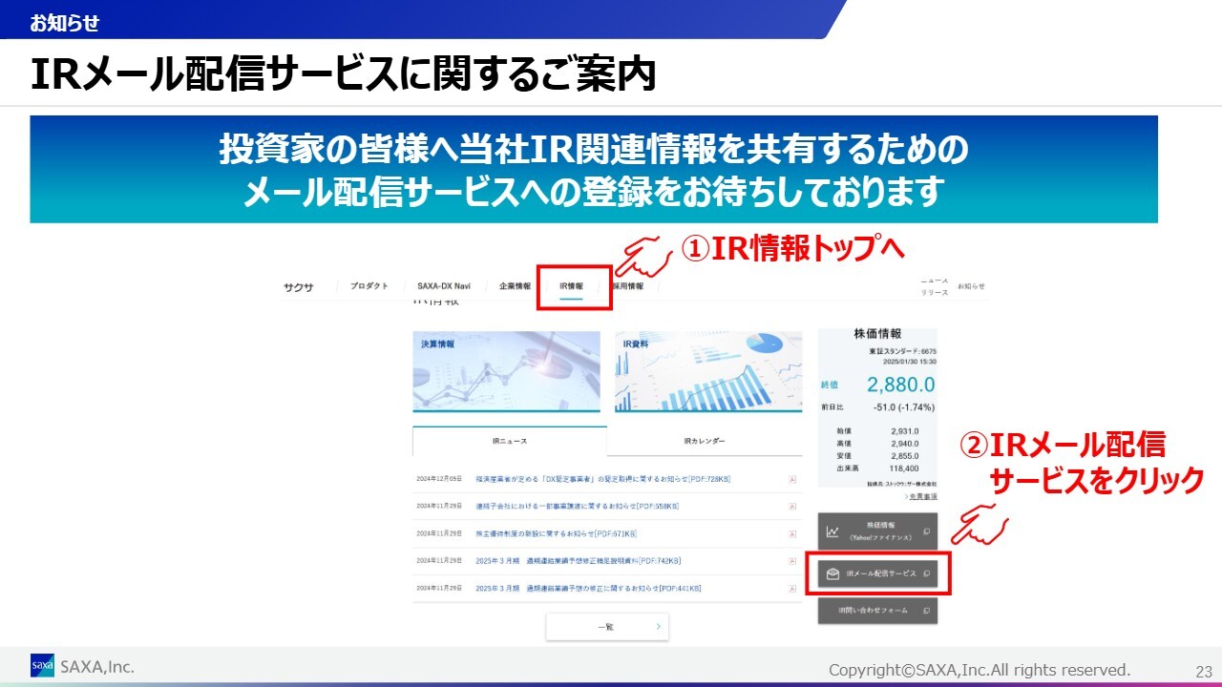Switch to the IRニュース tab
This screenshot has width=1222, height=687.
click(x=510, y=442)
